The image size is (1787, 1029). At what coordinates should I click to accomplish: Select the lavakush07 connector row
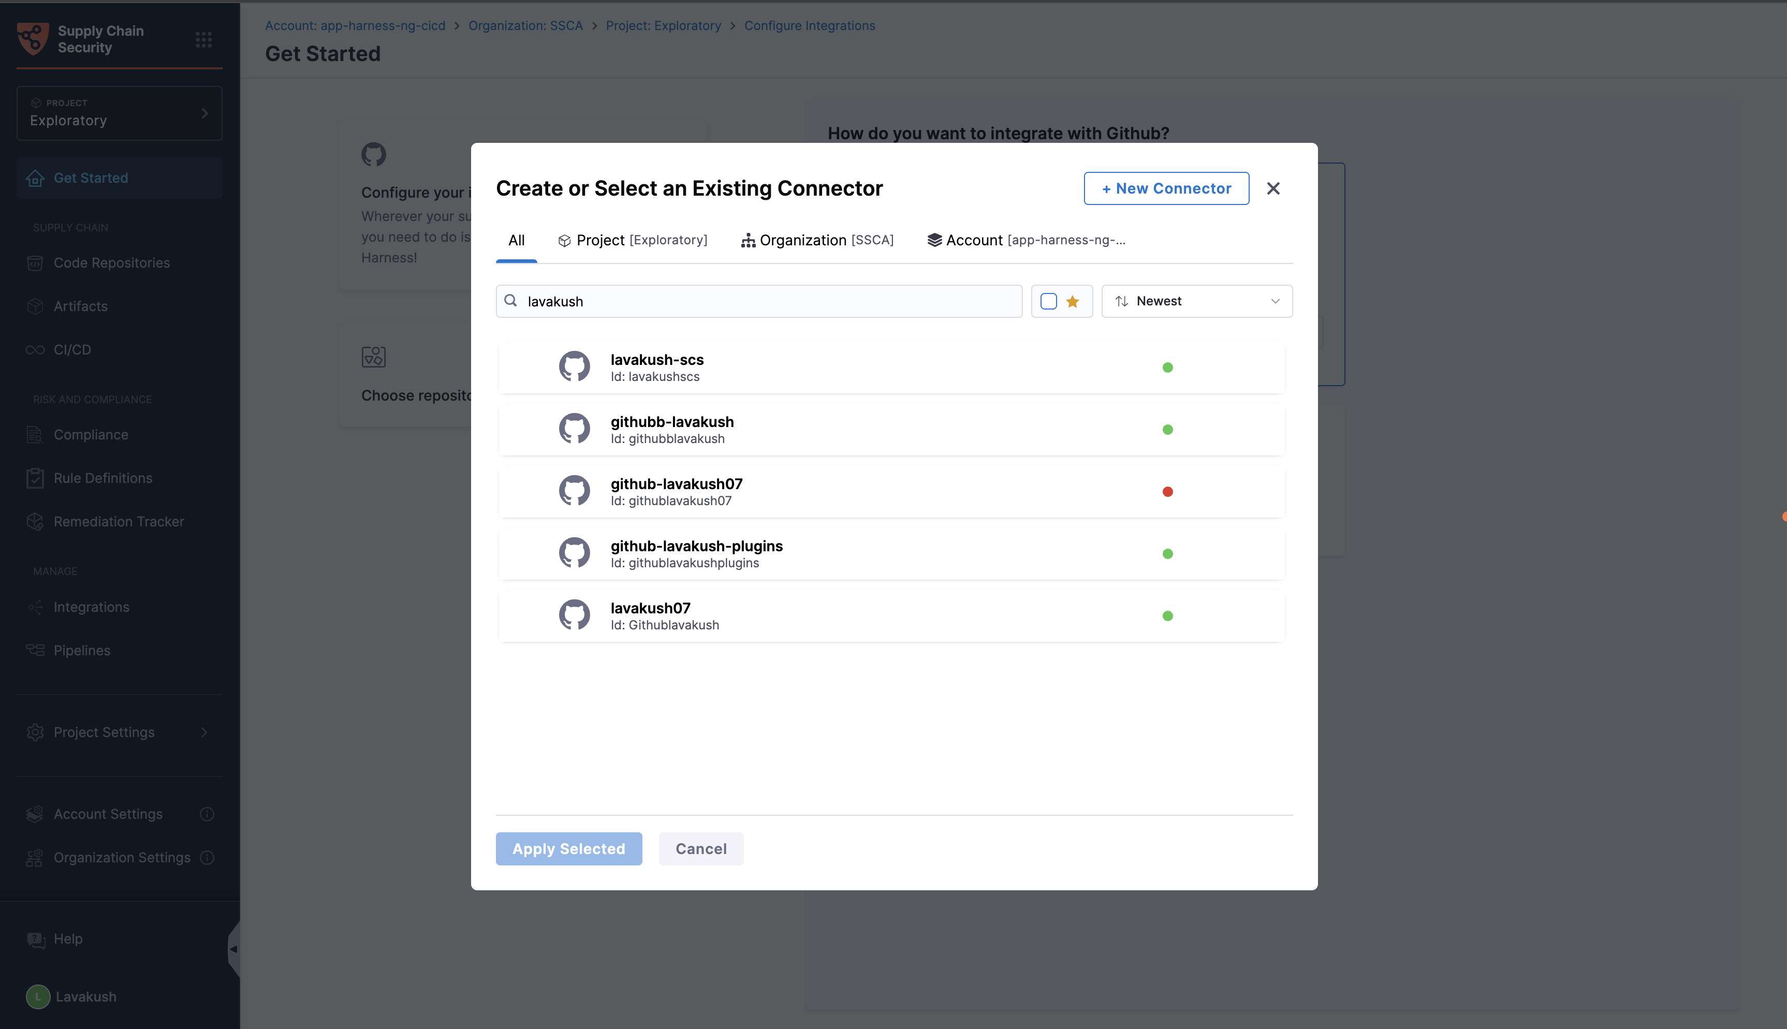click(891, 616)
